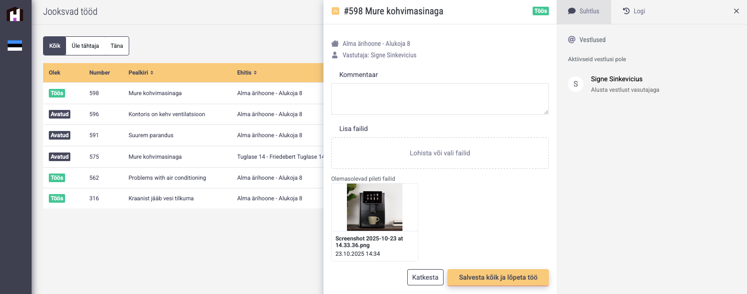Switch filter to Üle tähtaja
Image resolution: width=747 pixels, height=294 pixels.
pyautogui.click(x=85, y=46)
